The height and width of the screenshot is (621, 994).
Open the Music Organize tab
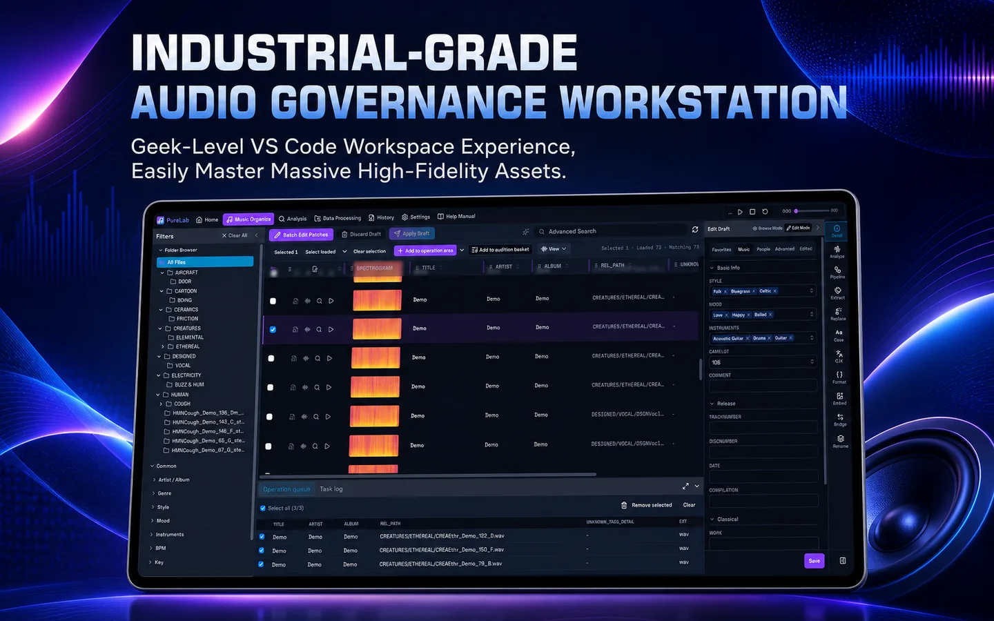coord(248,219)
